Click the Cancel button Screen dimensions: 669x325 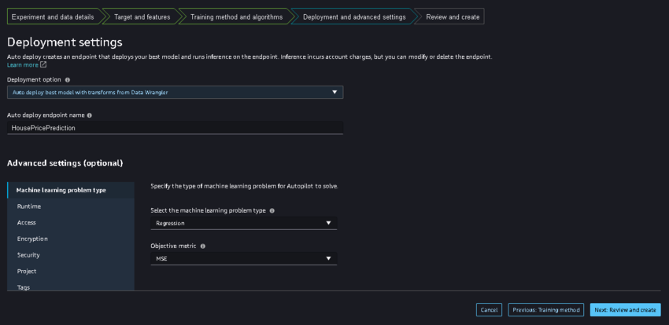489,309
